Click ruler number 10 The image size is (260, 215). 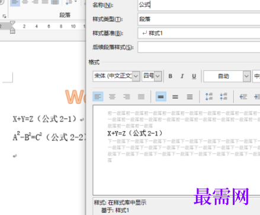[x=73, y=27]
